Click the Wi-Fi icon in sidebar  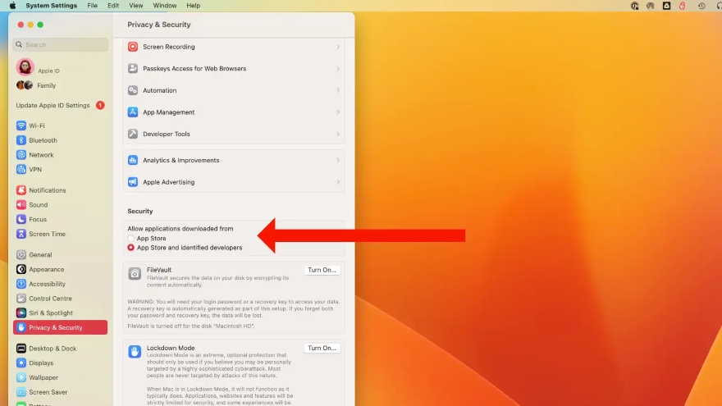coord(21,125)
